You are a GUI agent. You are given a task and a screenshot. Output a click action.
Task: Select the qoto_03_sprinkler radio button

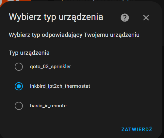point(19,67)
